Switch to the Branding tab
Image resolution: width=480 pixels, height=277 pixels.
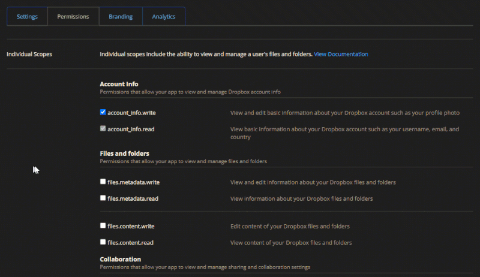(x=121, y=17)
